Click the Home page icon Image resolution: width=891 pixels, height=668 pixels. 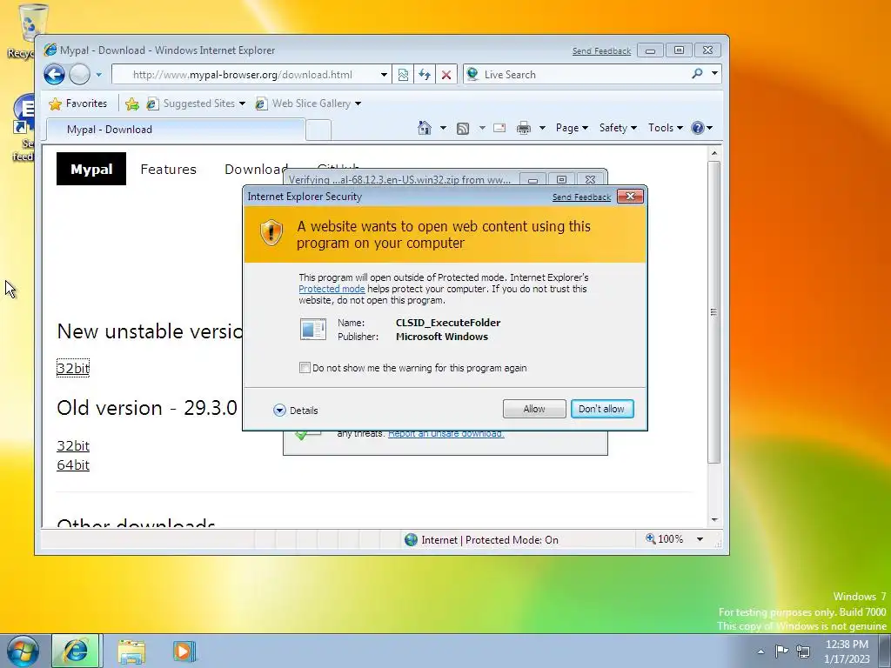tap(425, 128)
